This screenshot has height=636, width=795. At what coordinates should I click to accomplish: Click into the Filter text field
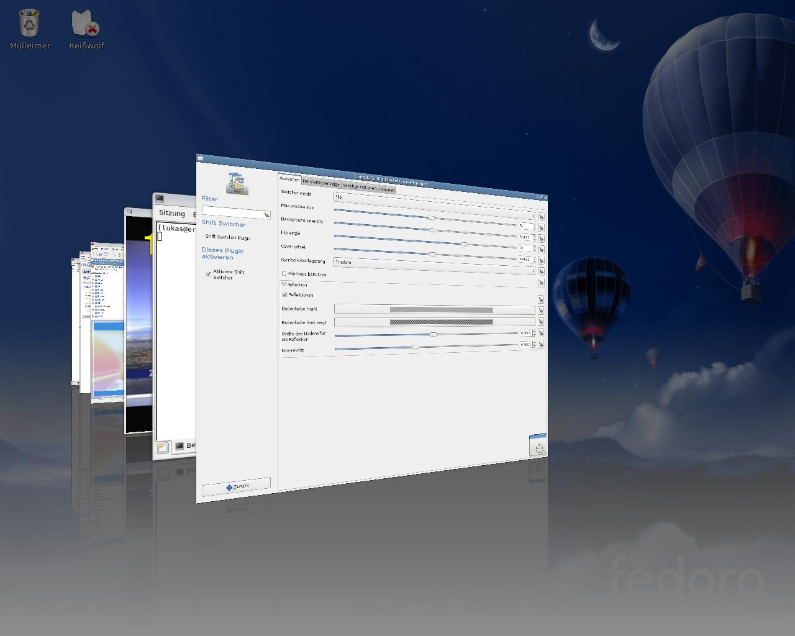(x=232, y=212)
